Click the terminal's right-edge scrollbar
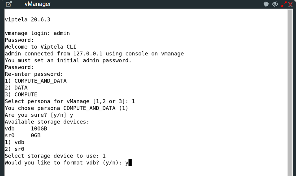This screenshot has height=176, width=296. [x=290, y=88]
